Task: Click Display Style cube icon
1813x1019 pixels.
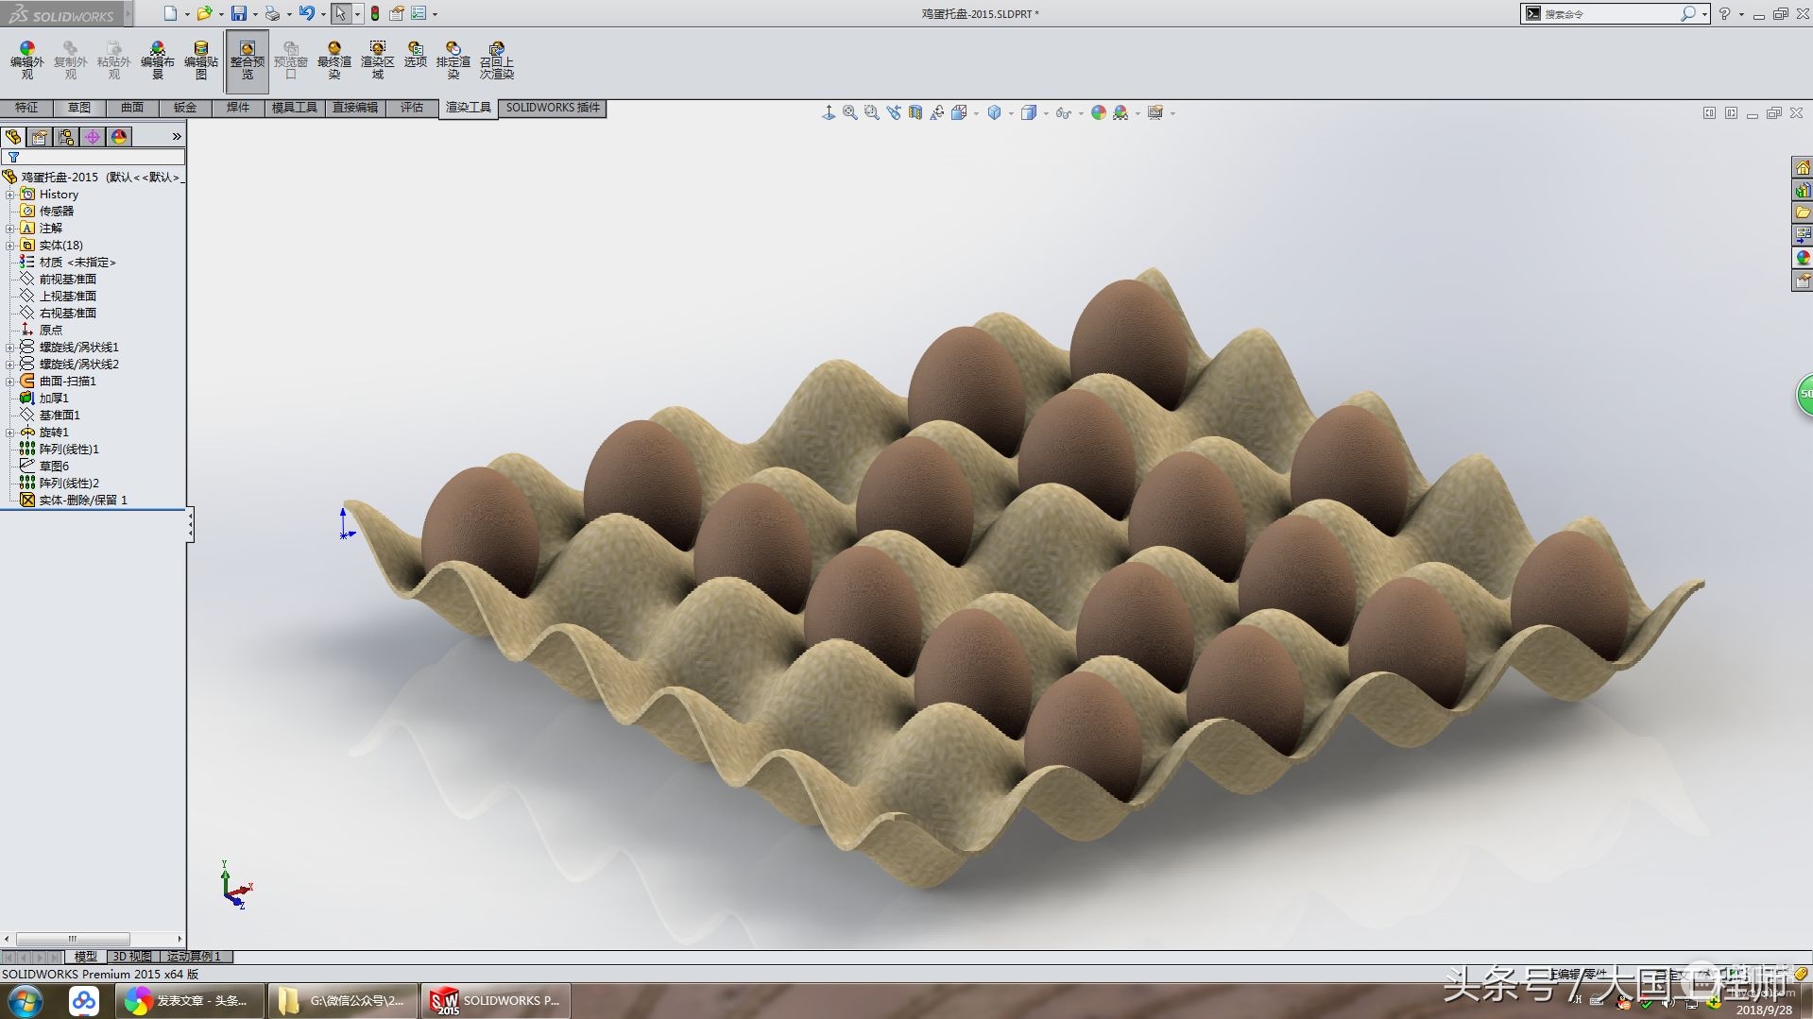Action: (1029, 112)
